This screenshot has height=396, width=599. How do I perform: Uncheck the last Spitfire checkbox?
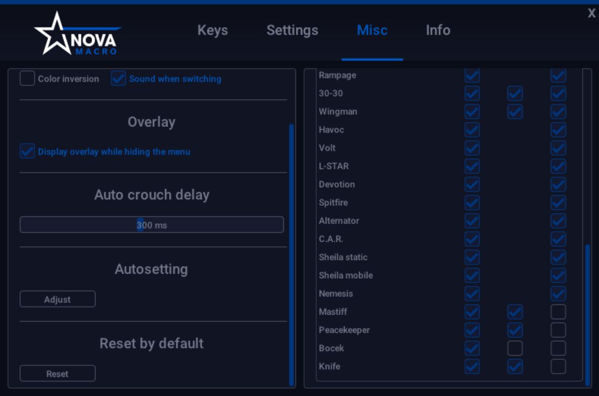[x=558, y=202]
